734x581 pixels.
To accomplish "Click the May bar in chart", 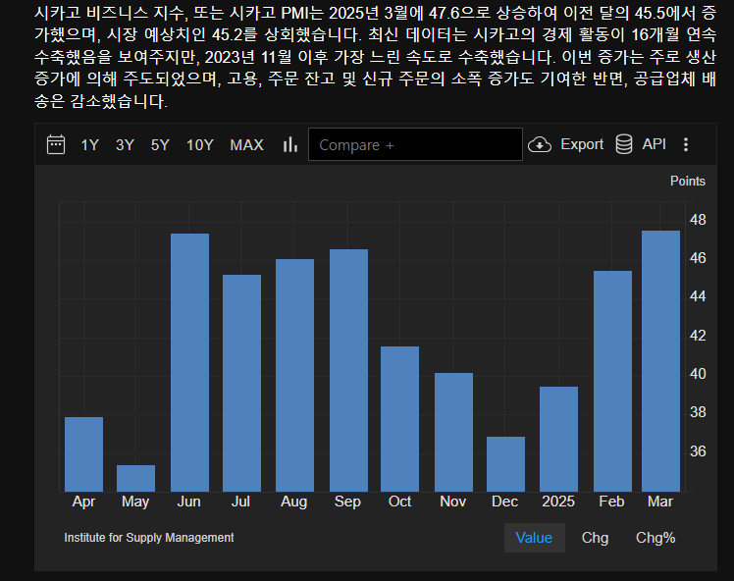I will coord(135,478).
